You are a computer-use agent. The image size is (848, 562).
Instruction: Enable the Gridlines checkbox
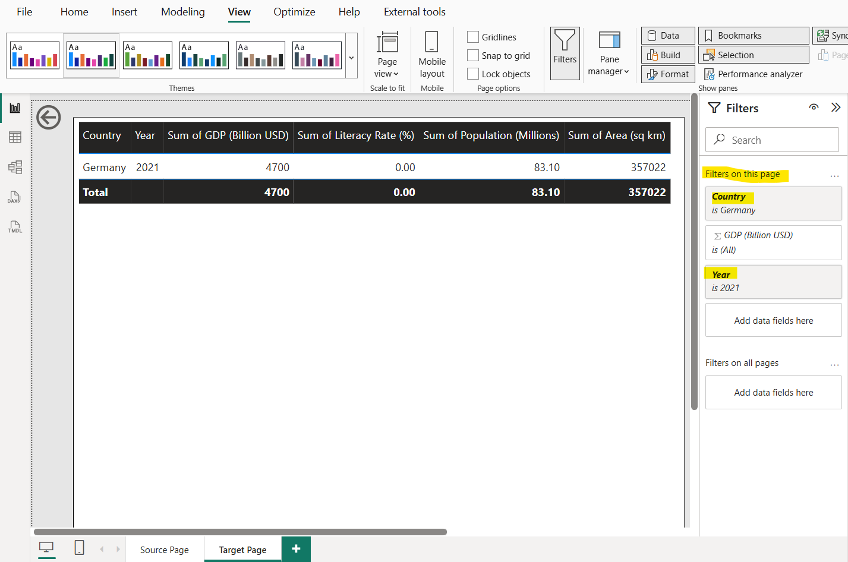(x=473, y=37)
